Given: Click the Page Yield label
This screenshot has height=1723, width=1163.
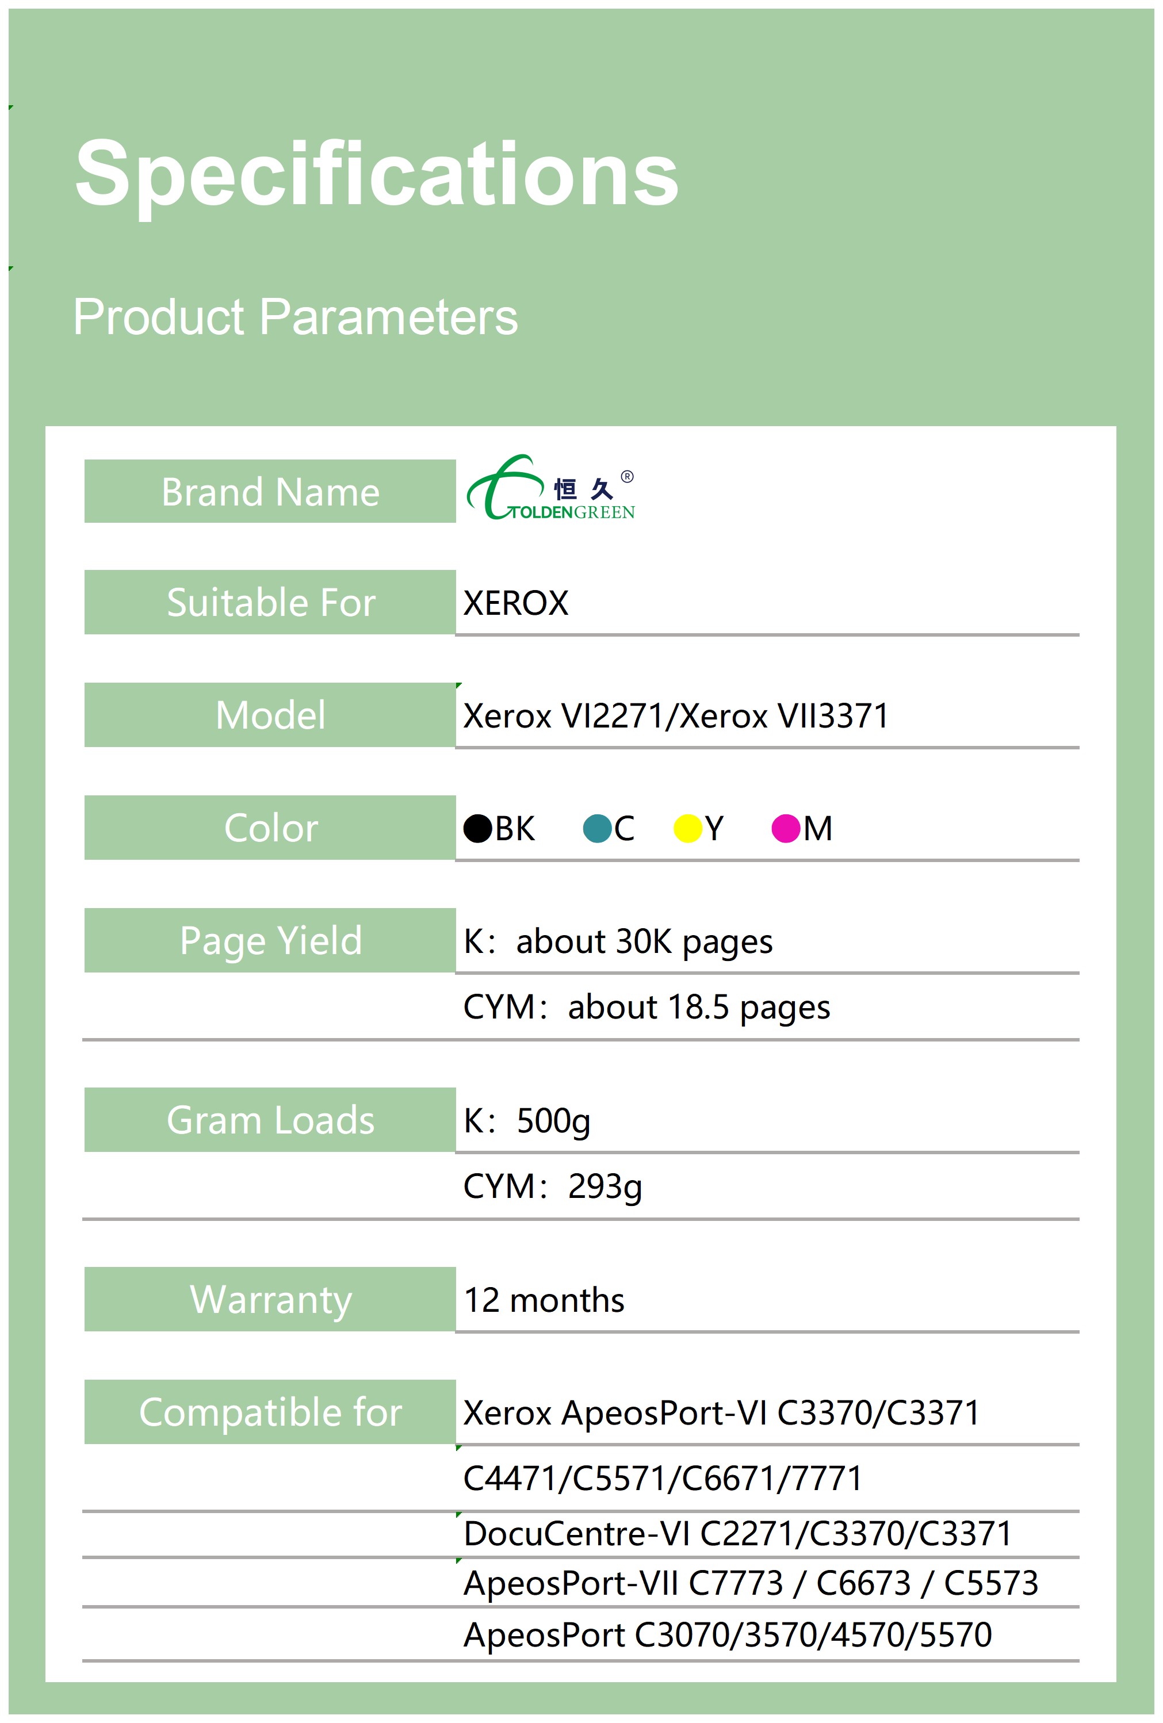Looking at the screenshot, I should [270, 940].
